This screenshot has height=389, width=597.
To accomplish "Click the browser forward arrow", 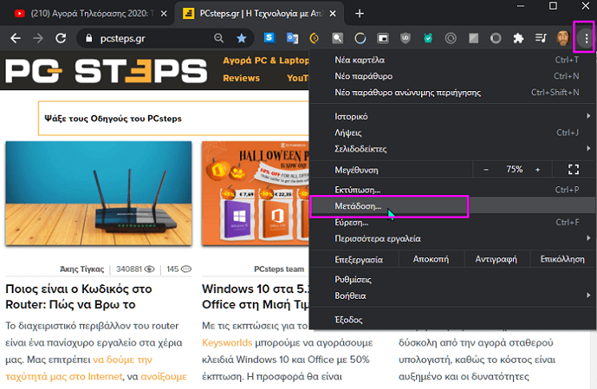I will 38,38.
